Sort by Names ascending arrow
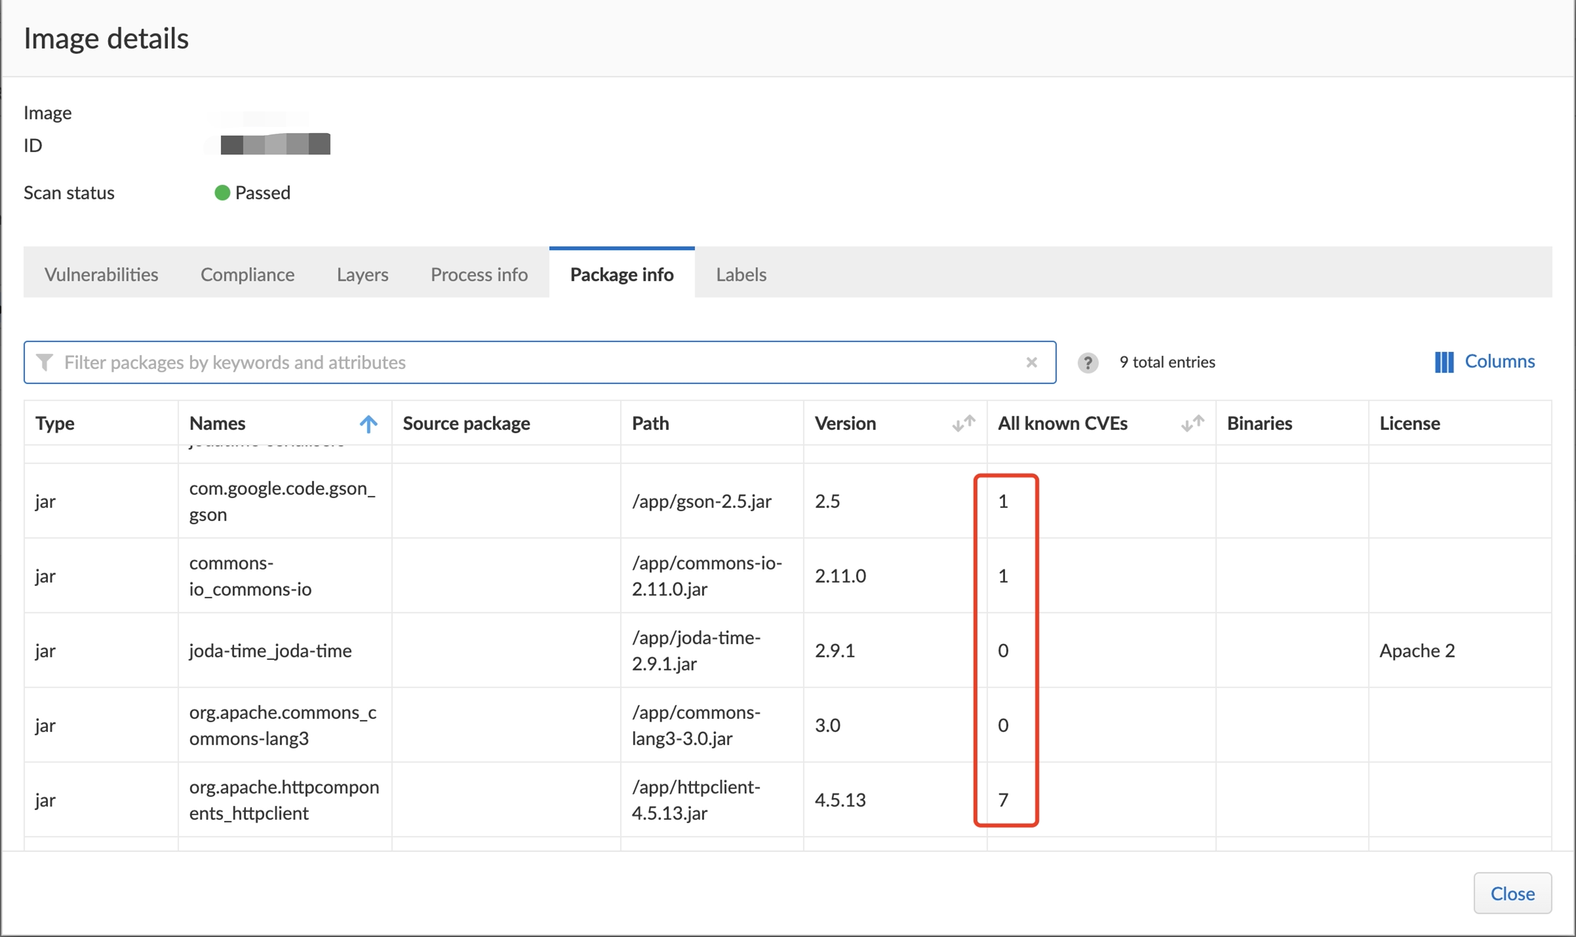 click(x=368, y=424)
